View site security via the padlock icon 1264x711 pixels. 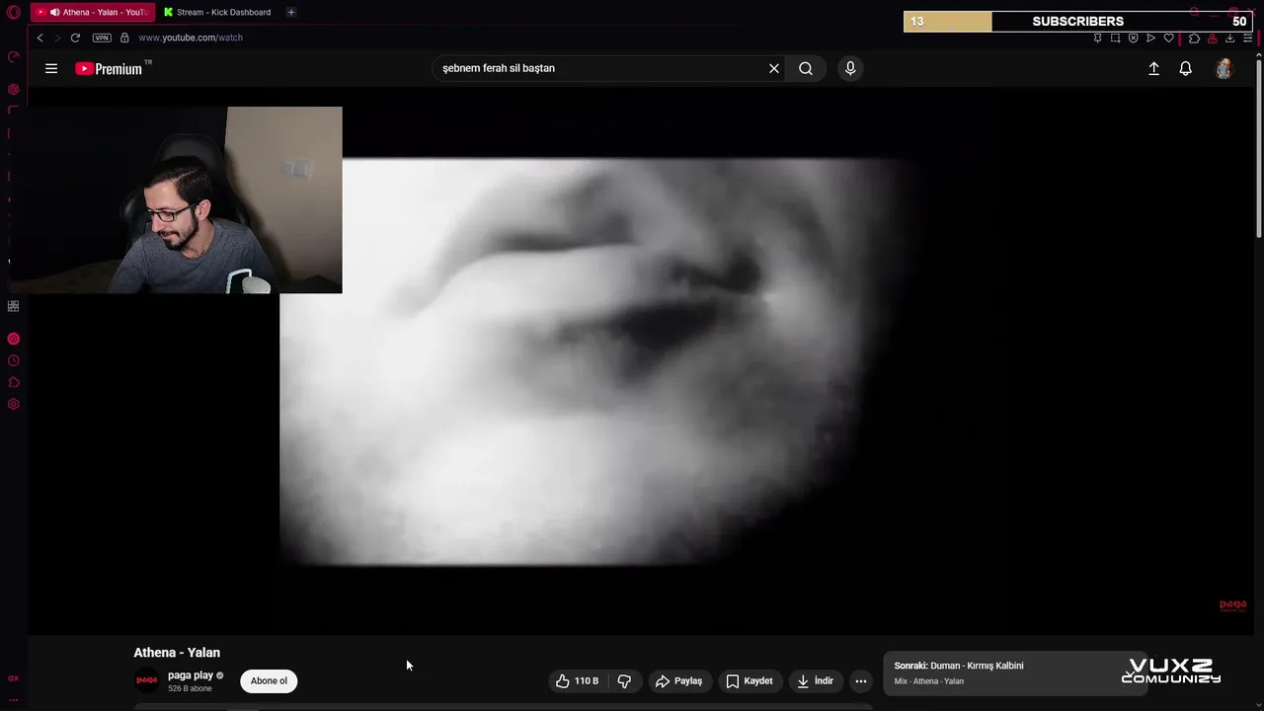[124, 38]
